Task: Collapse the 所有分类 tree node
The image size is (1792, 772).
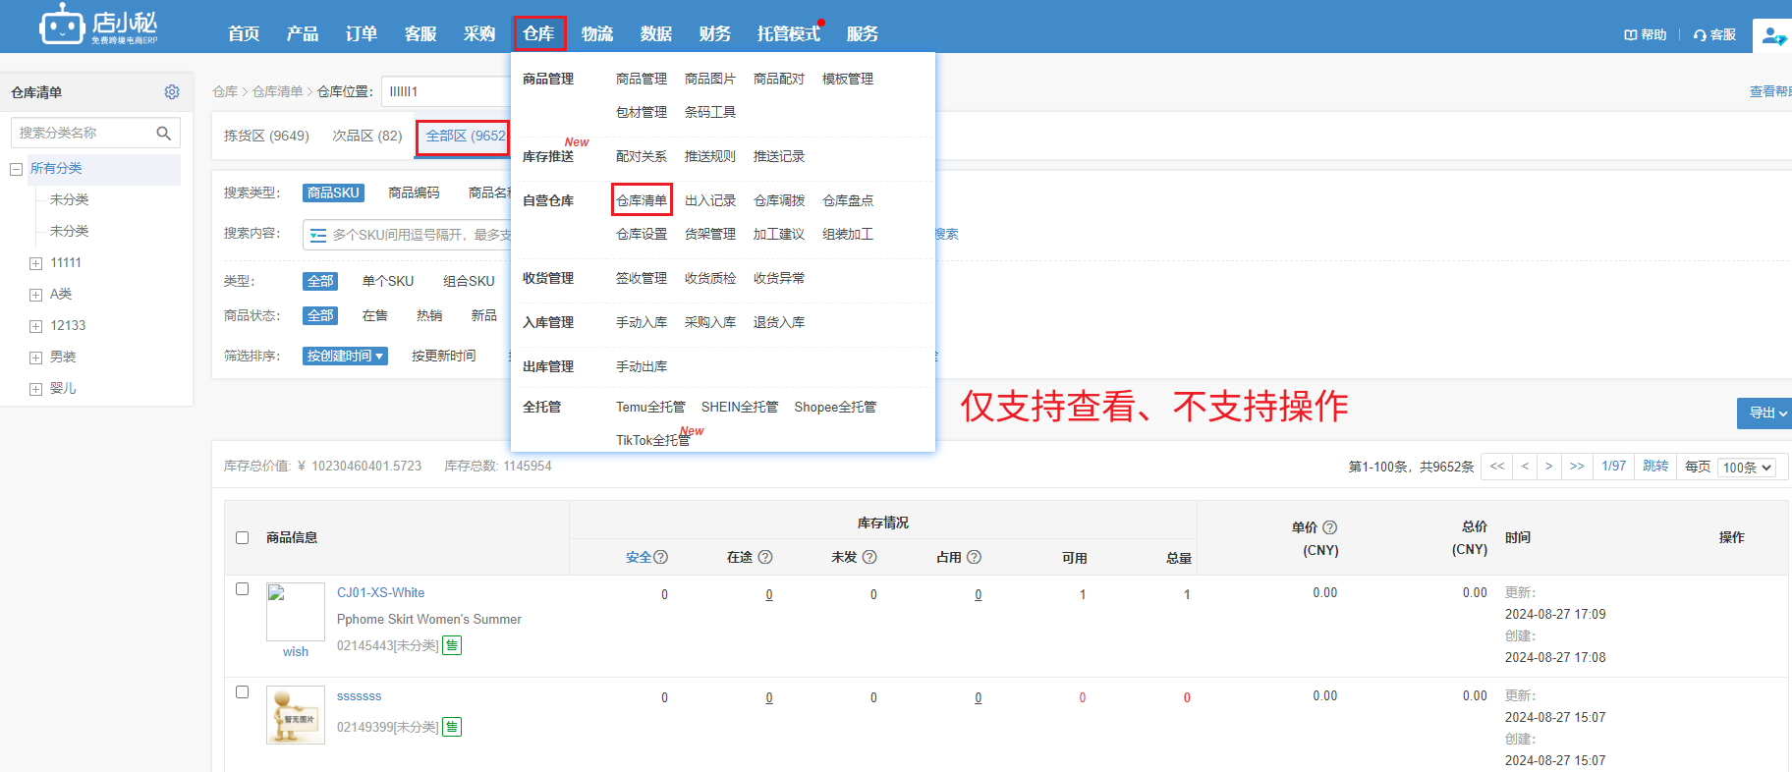Action: pyautogui.click(x=16, y=169)
